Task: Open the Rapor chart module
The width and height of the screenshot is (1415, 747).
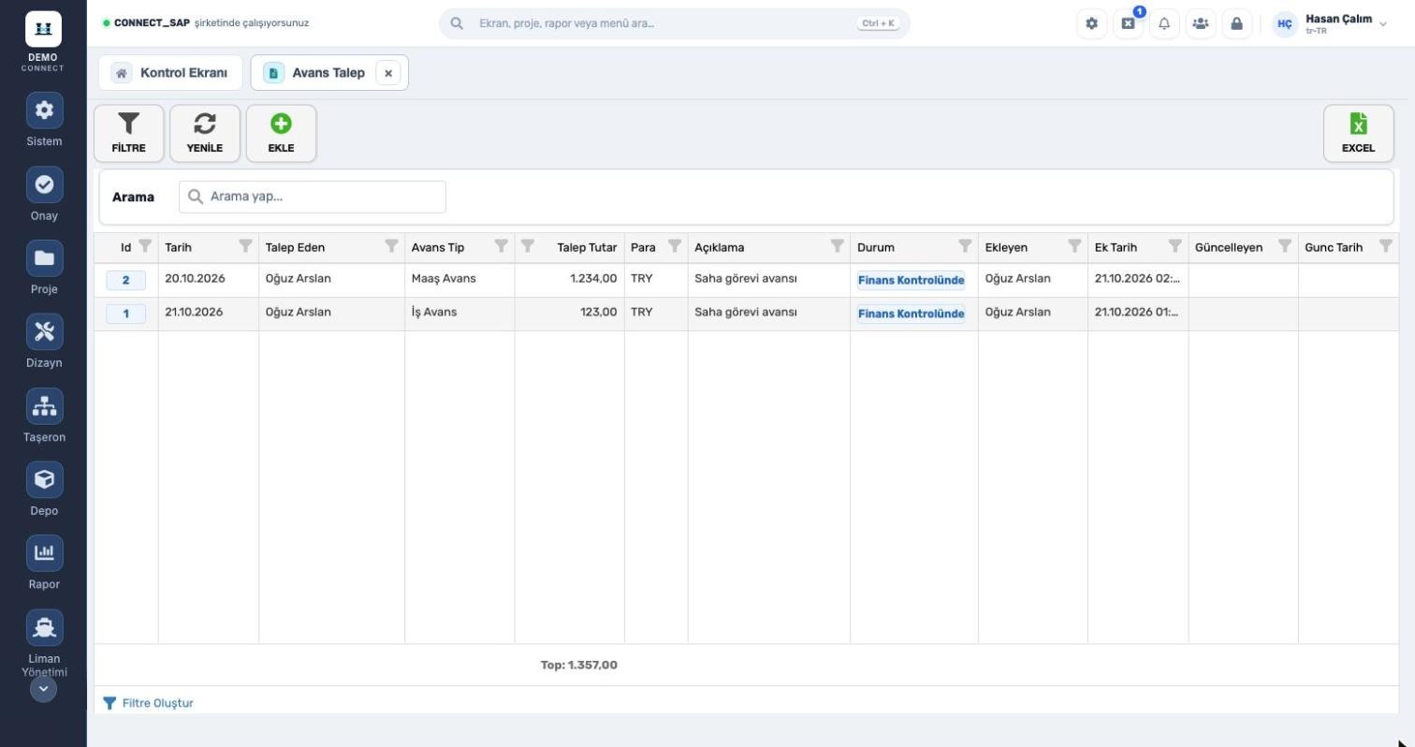Action: pyautogui.click(x=44, y=564)
